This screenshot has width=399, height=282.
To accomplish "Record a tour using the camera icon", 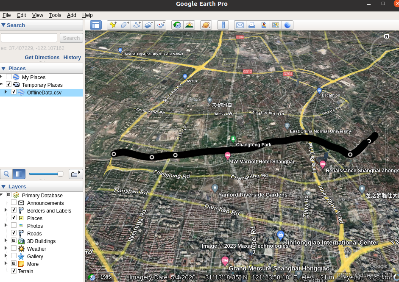I will tap(161, 25).
